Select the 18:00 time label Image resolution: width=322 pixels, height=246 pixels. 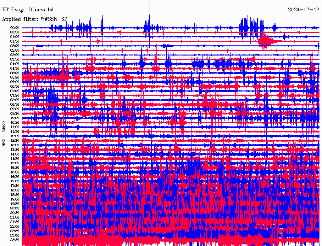15,190
